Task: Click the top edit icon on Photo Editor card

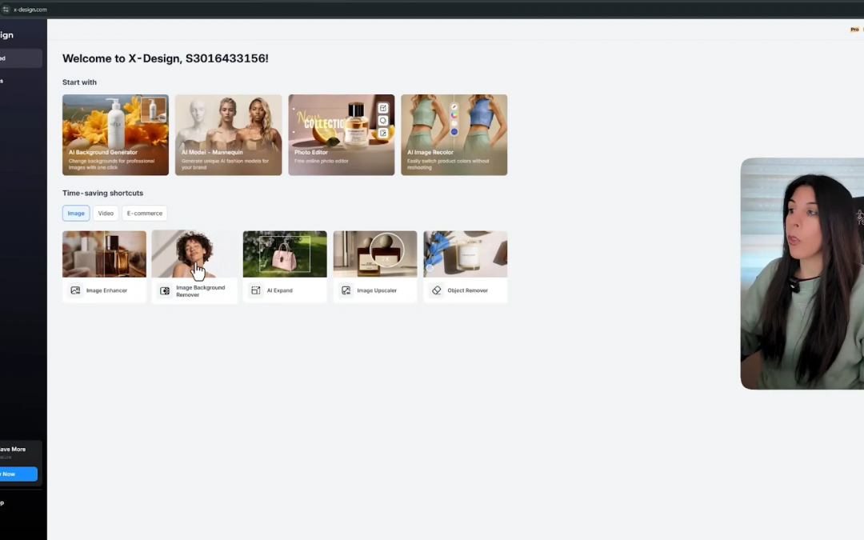Action: click(x=383, y=108)
